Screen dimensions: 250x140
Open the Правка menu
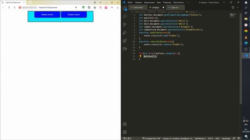tap(138, 2)
